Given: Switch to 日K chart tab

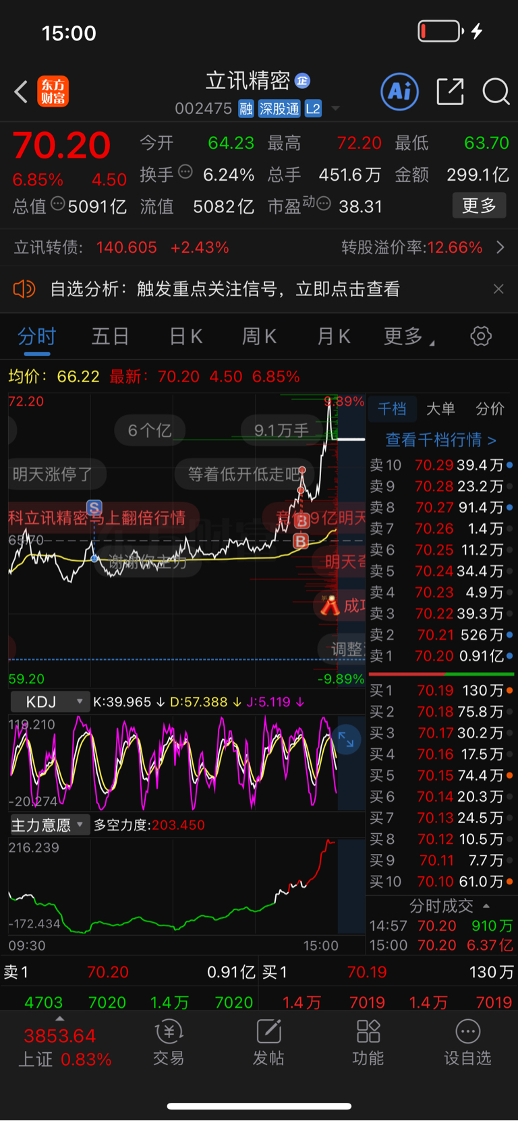Looking at the screenshot, I should (185, 336).
